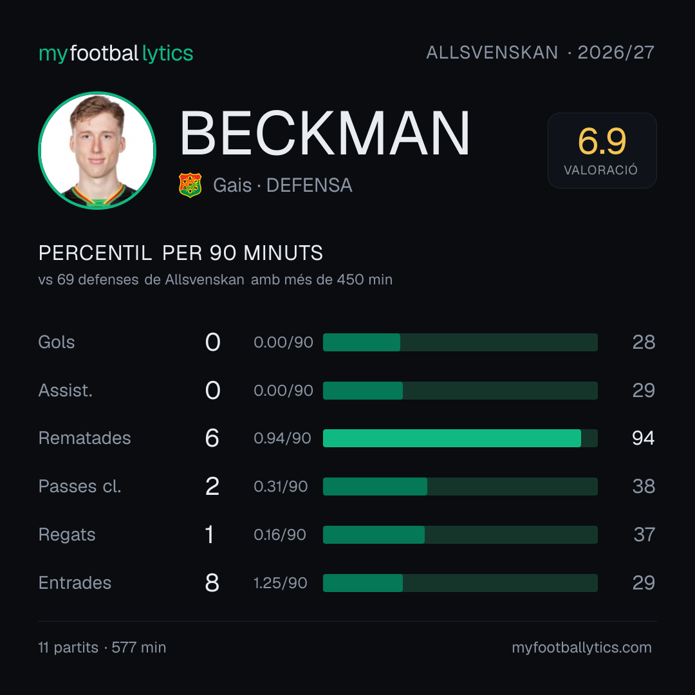Click the Percentil per 90 minuts heading

pyautogui.click(x=180, y=253)
